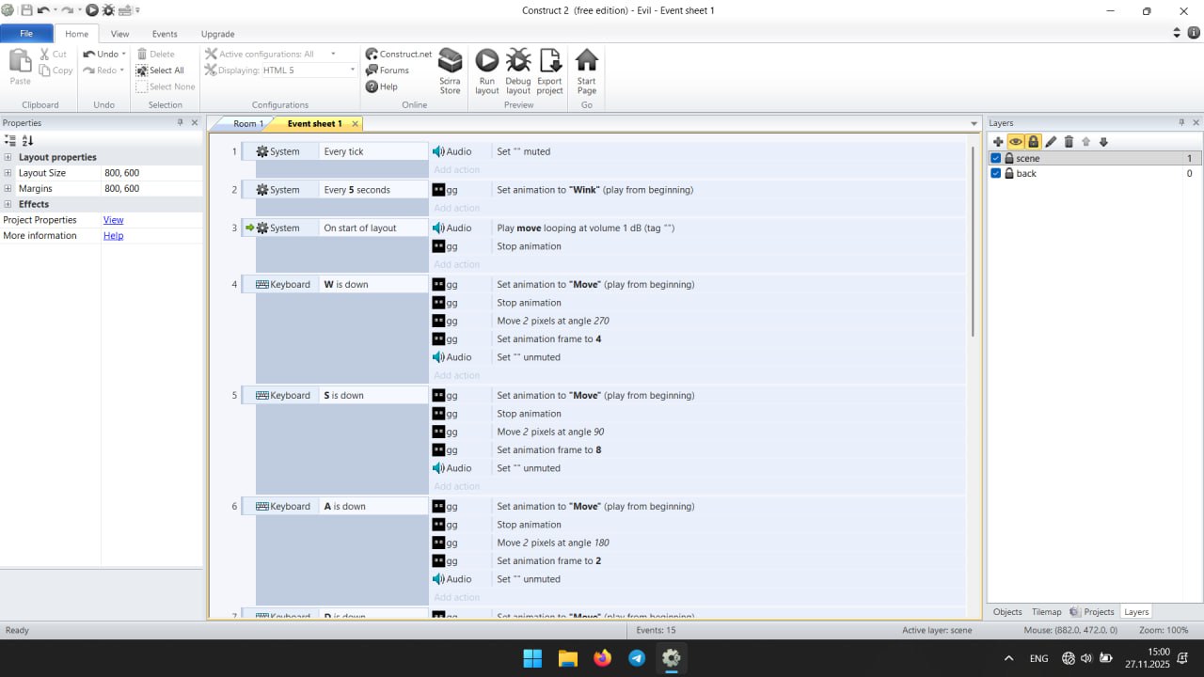Switch to the Objects panel tab
Image resolution: width=1204 pixels, height=677 pixels.
(x=1007, y=612)
